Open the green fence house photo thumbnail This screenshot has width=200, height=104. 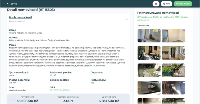173,70
